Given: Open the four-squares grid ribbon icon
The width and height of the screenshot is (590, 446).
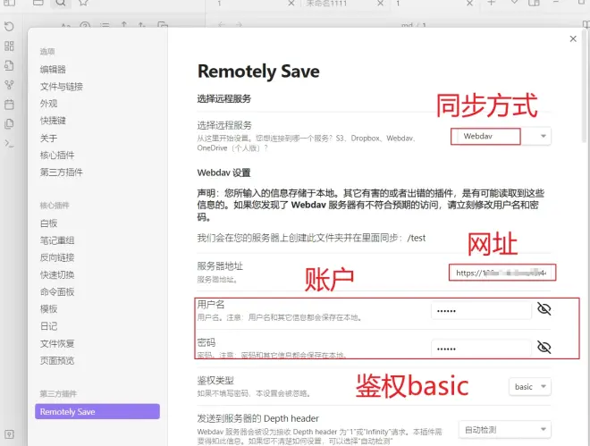Looking at the screenshot, I should [9, 46].
